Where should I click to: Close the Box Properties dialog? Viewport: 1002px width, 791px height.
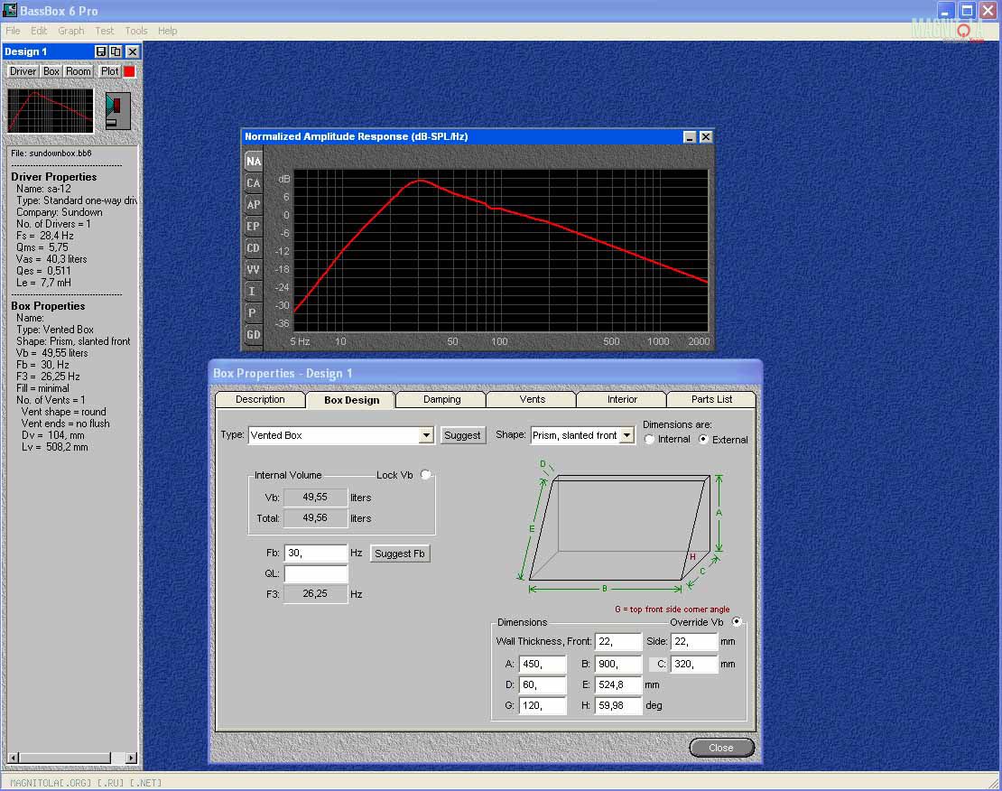coord(721,748)
